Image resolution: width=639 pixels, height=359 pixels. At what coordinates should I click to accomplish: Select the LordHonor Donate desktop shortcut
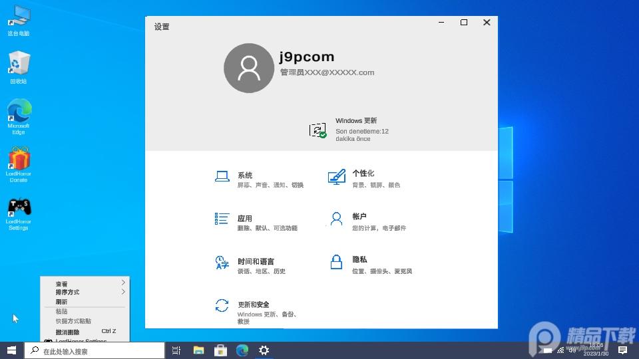[19, 164]
